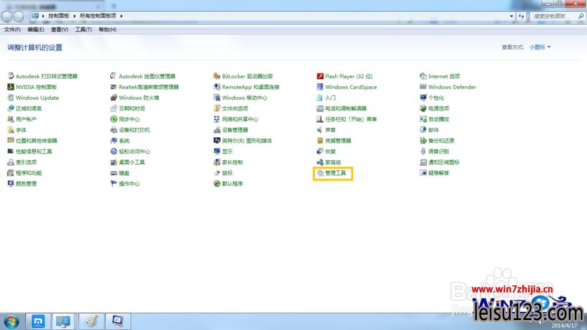Open the 语音识别 link
587x330 pixels.
pos(438,151)
